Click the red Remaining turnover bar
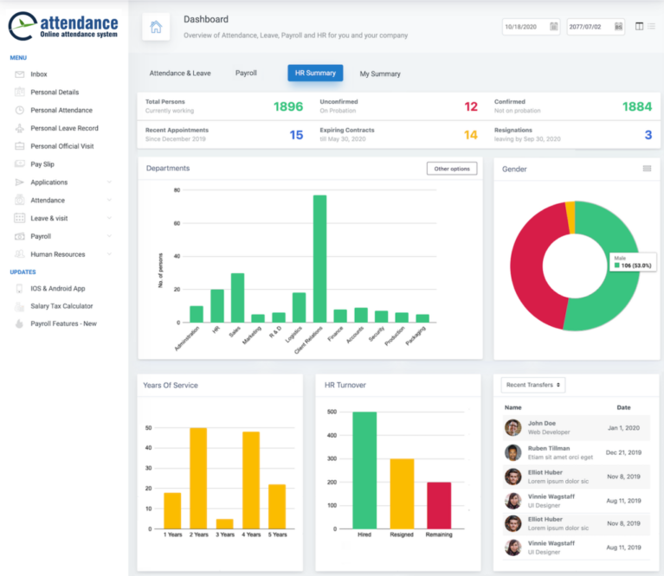Screen dimensions: 664x576 [x=439, y=505]
